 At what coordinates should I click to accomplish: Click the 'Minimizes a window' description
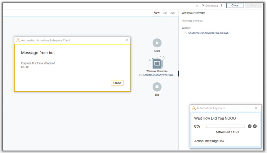(x=192, y=21)
